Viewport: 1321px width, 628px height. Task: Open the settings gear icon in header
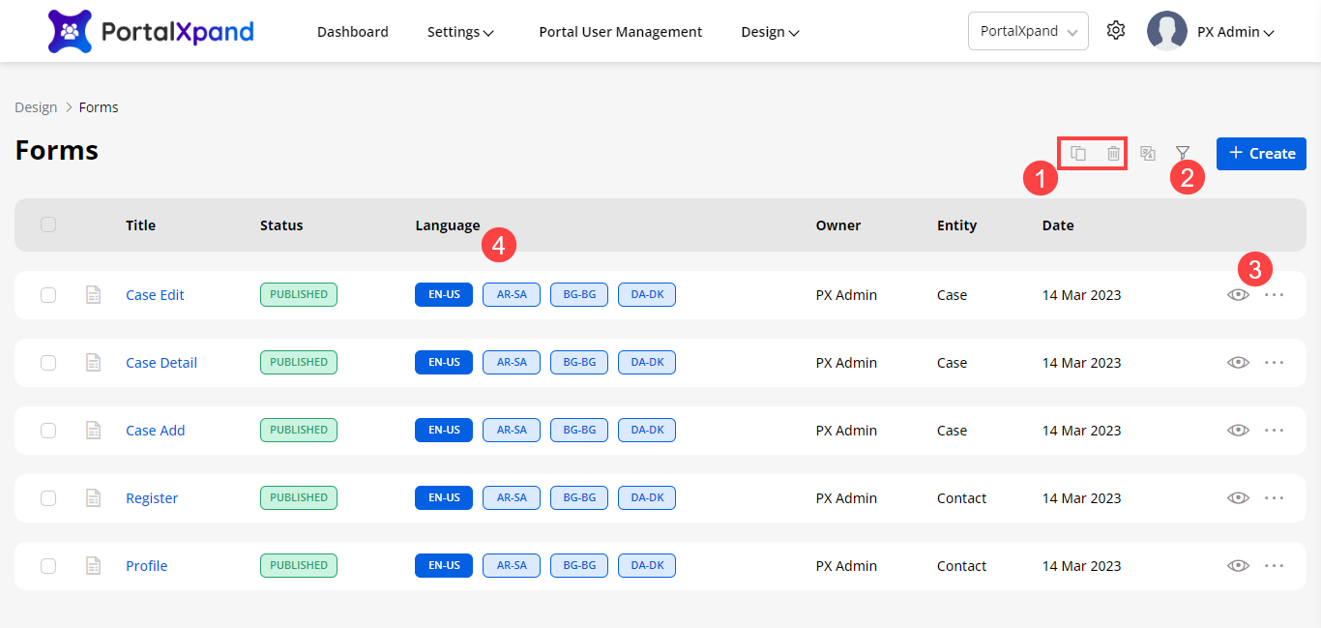point(1116,31)
